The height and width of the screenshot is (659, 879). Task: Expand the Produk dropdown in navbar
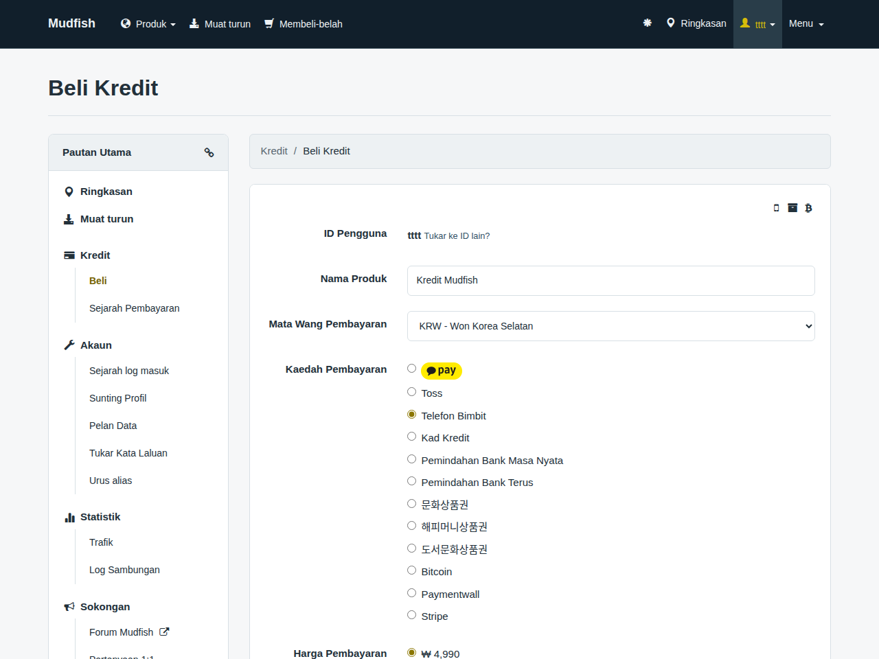click(x=148, y=24)
